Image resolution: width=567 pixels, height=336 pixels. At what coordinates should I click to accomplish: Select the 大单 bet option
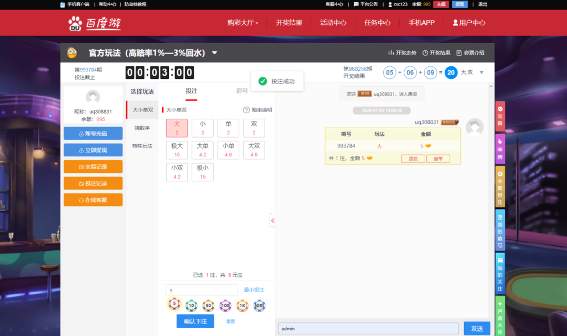(203, 150)
